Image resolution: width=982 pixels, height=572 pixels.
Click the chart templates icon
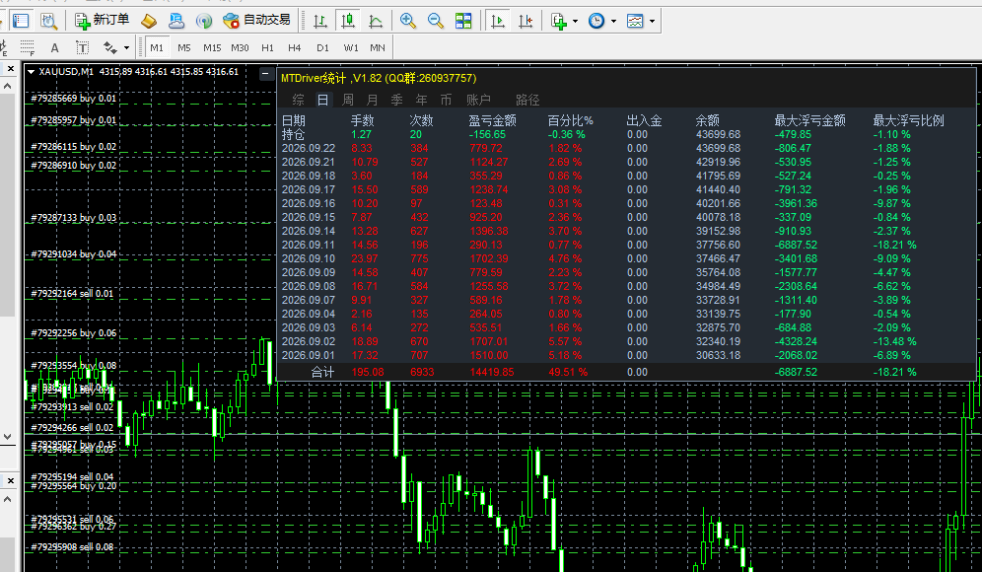634,21
